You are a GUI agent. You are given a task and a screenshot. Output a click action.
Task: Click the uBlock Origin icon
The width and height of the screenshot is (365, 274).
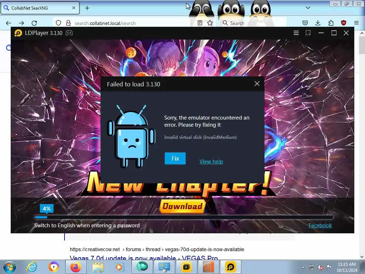pos(344,23)
